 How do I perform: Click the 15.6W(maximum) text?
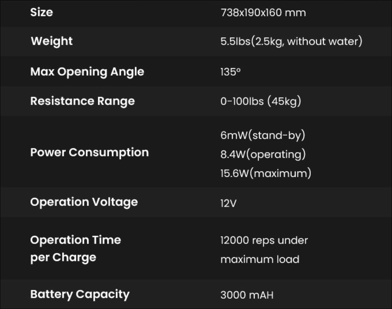266,173
